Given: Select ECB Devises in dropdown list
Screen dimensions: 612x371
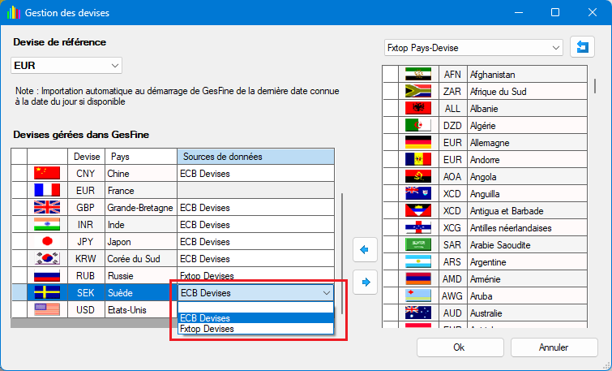Looking at the screenshot, I should (x=255, y=318).
